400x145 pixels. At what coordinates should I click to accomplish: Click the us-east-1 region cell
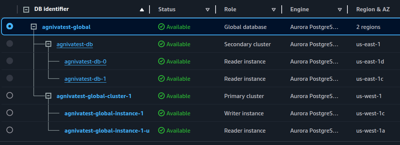tap(368, 44)
